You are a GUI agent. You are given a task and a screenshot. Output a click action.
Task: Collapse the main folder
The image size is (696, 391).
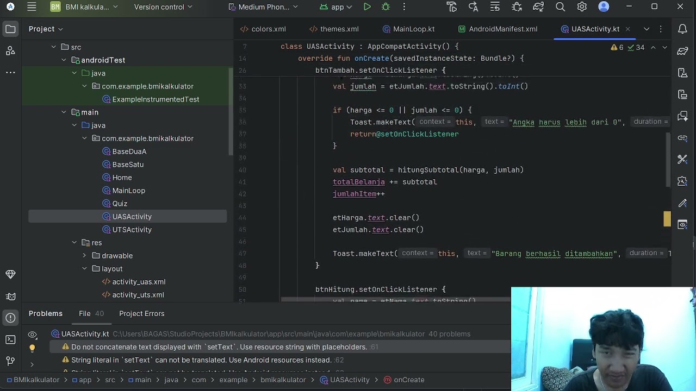(64, 112)
